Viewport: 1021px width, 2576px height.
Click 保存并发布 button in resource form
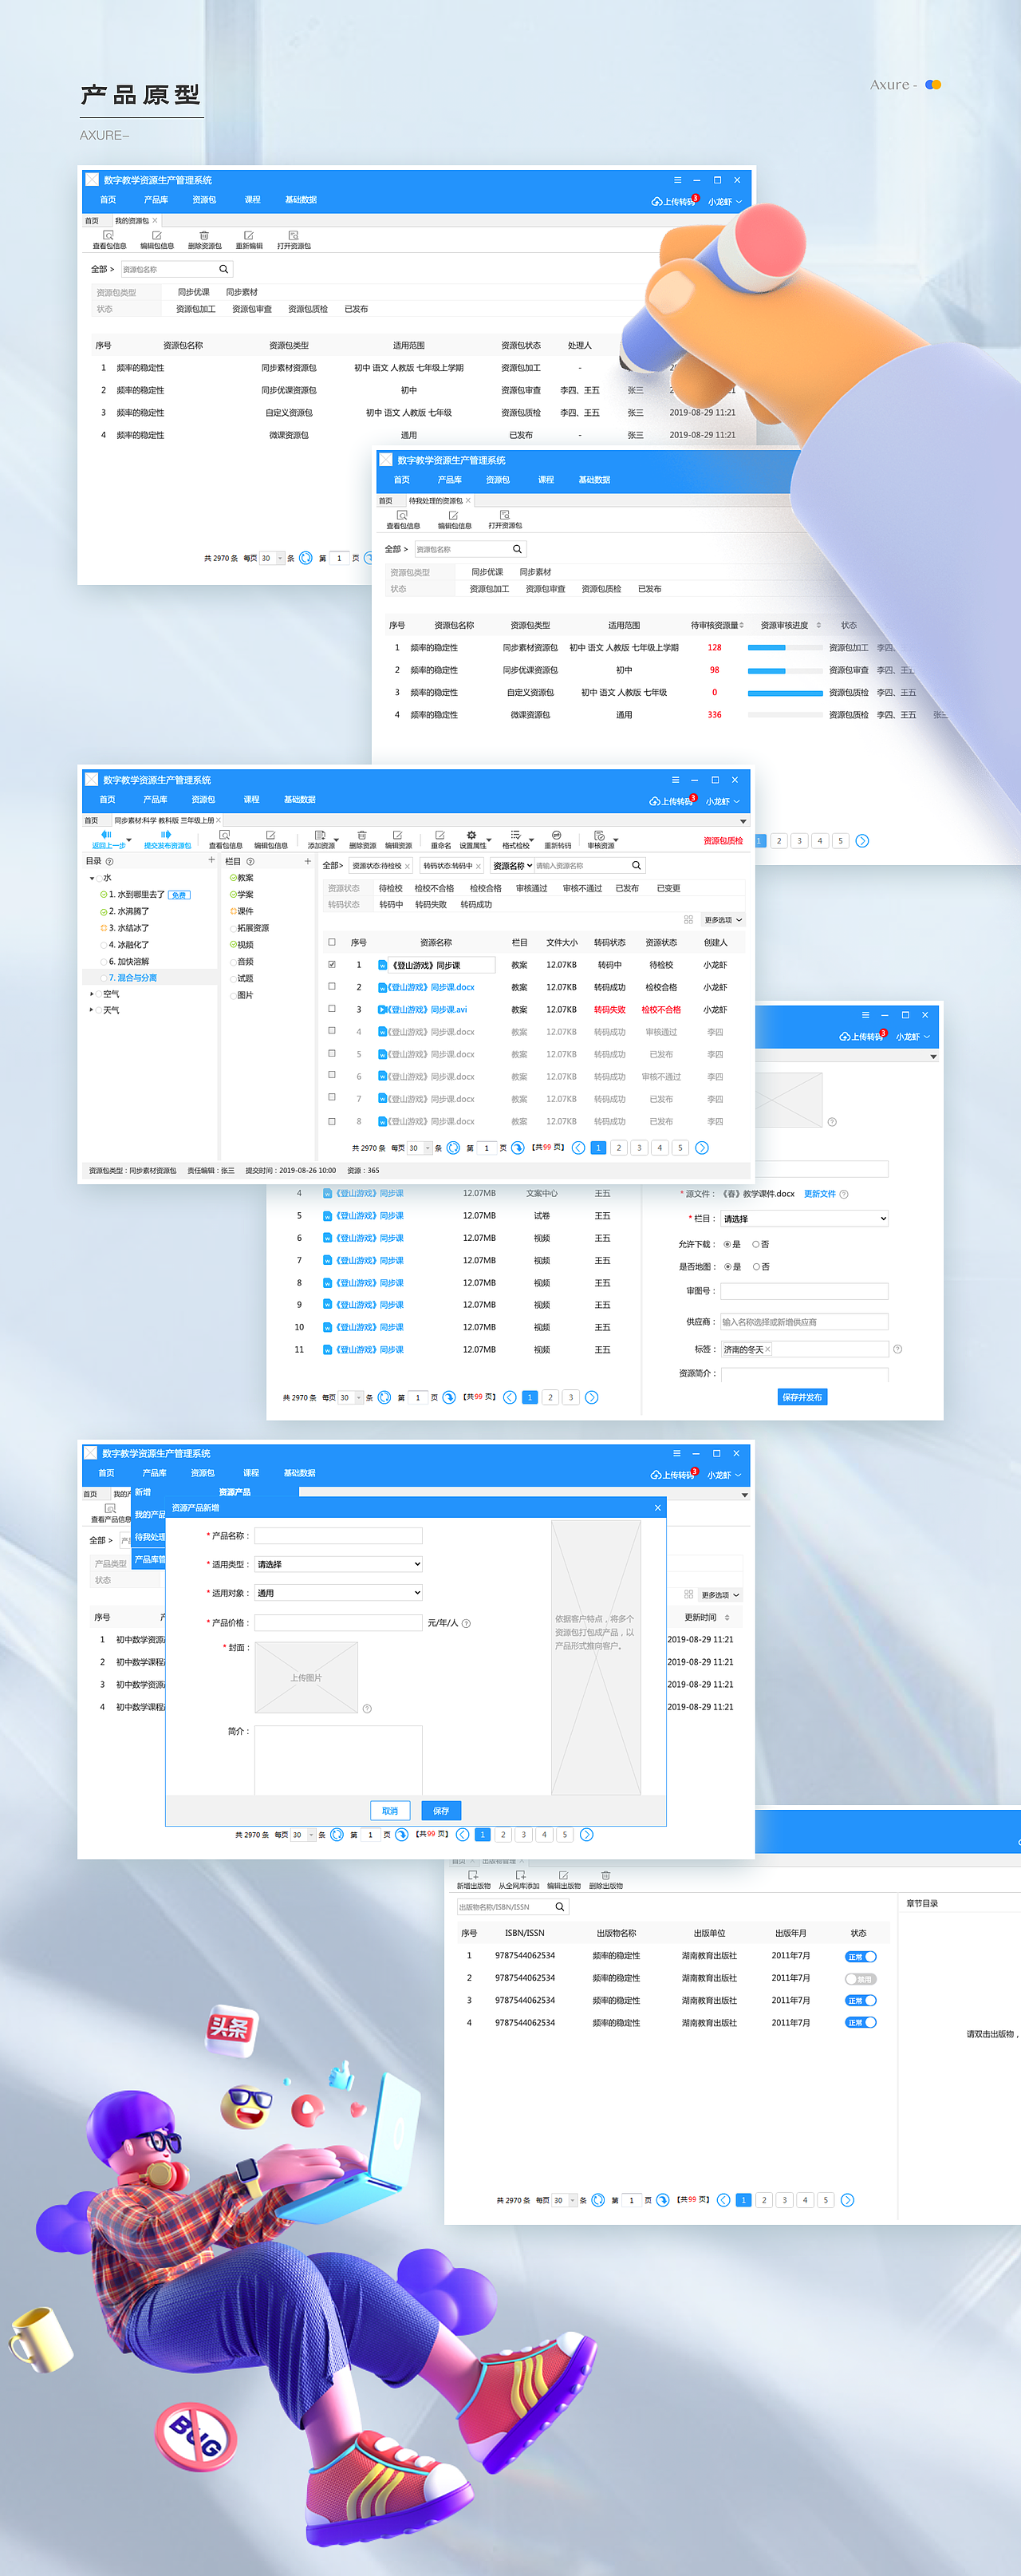[x=802, y=1398]
